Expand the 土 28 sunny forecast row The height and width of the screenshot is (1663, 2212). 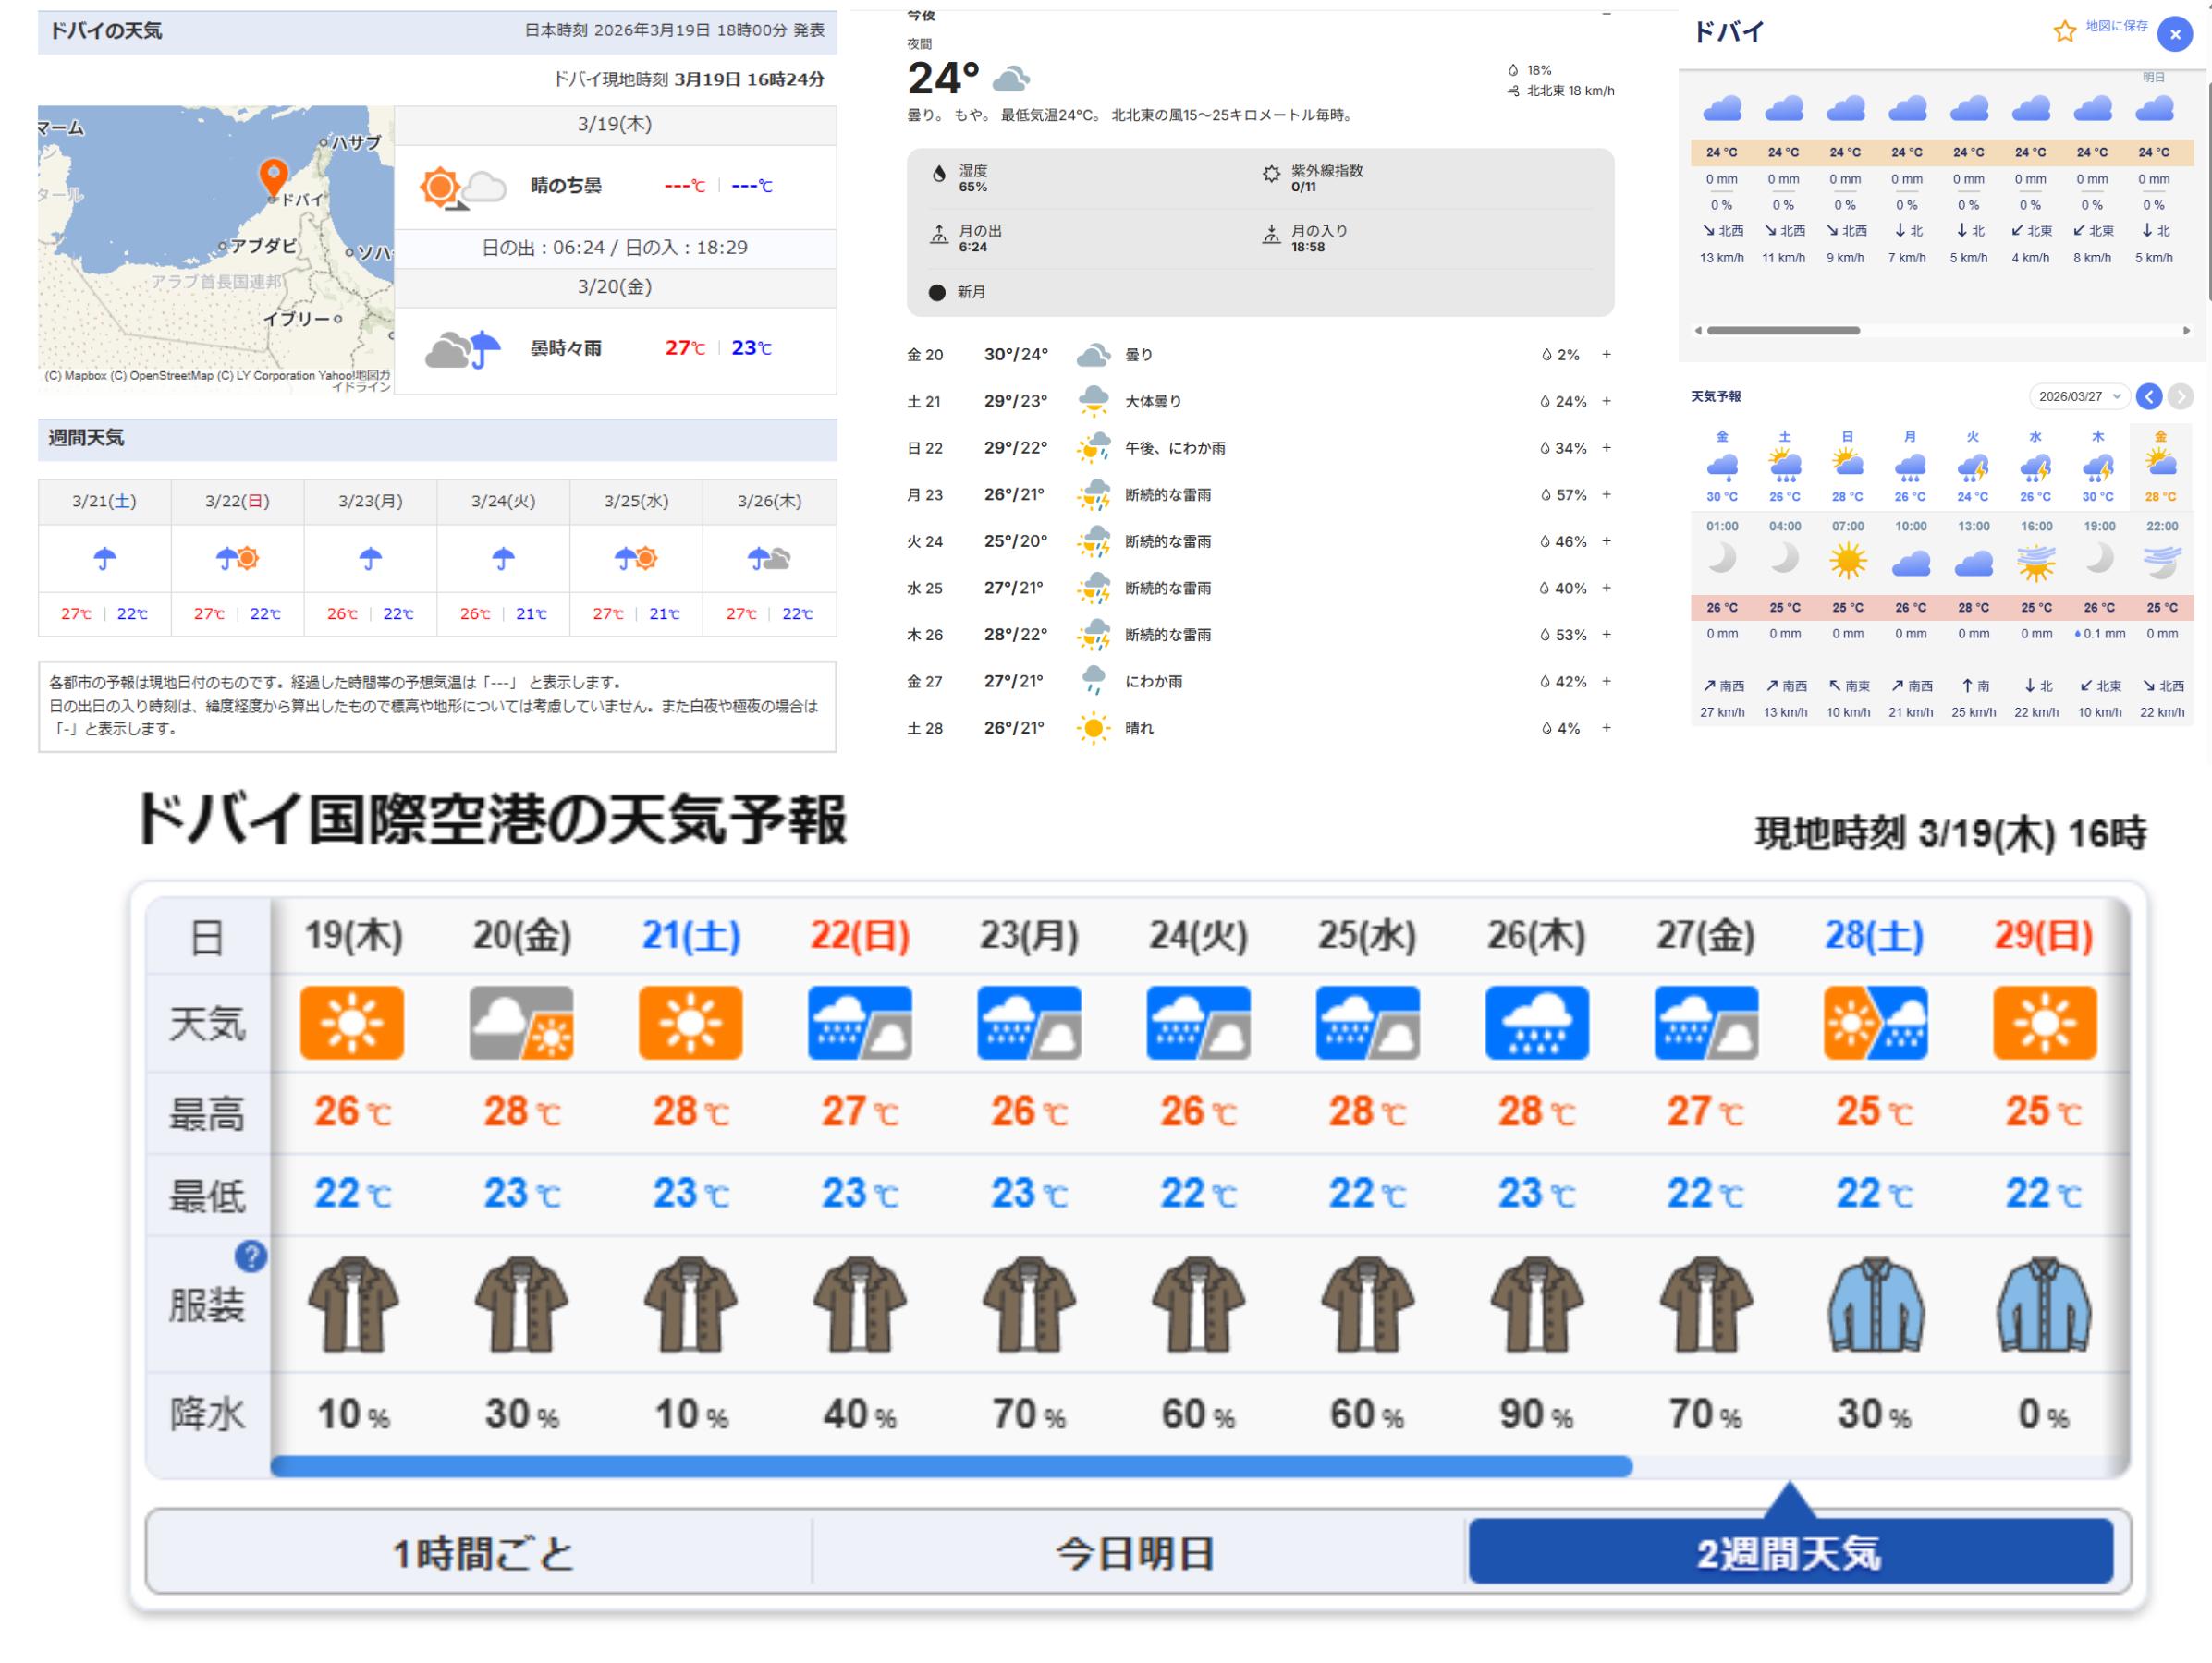click(1606, 729)
